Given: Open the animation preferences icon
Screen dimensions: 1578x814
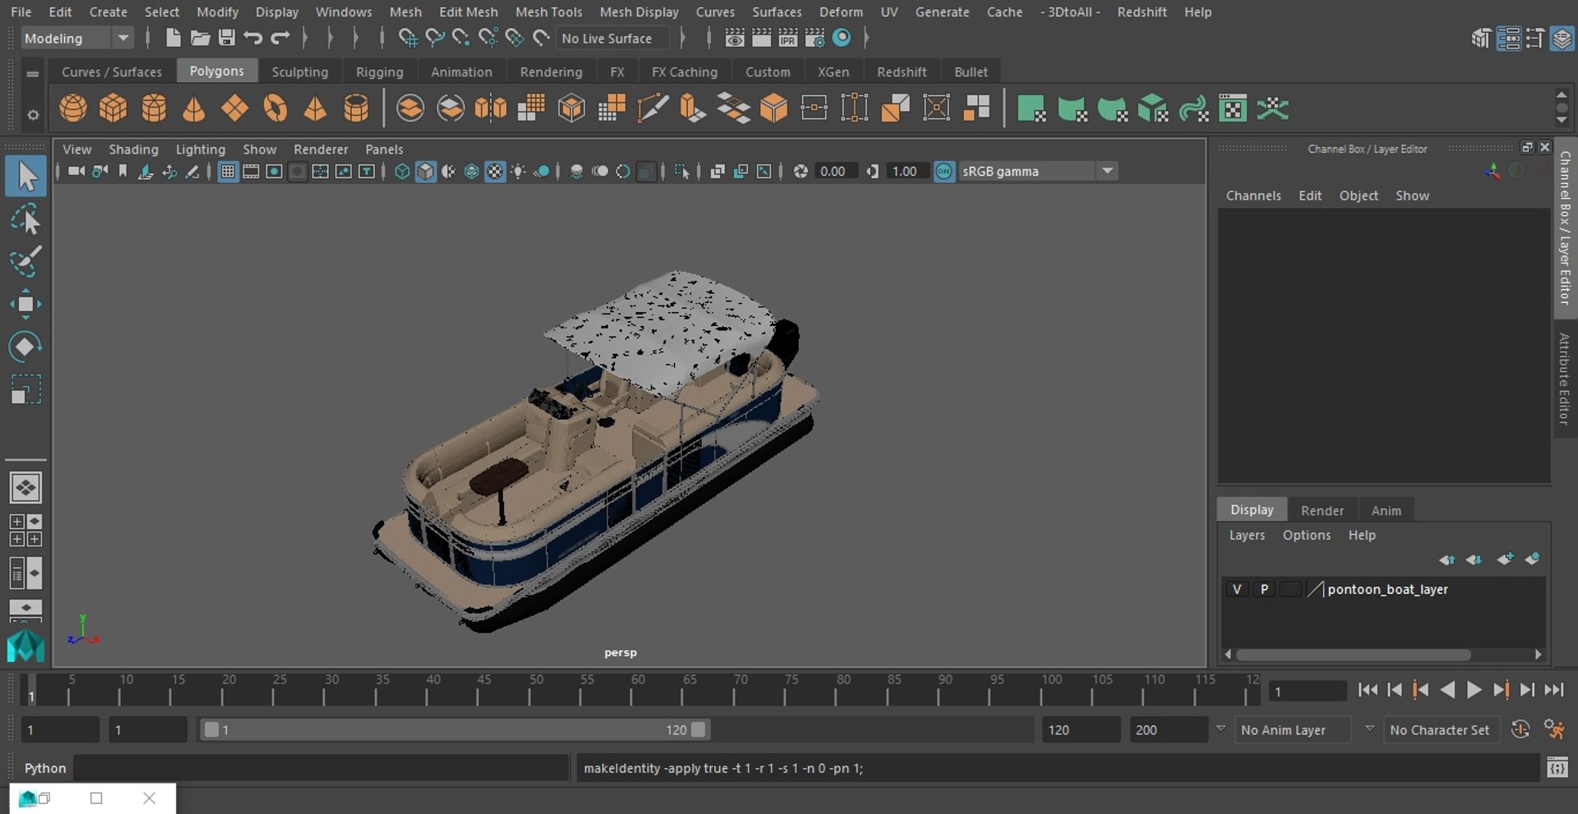Looking at the screenshot, I should tap(1553, 729).
